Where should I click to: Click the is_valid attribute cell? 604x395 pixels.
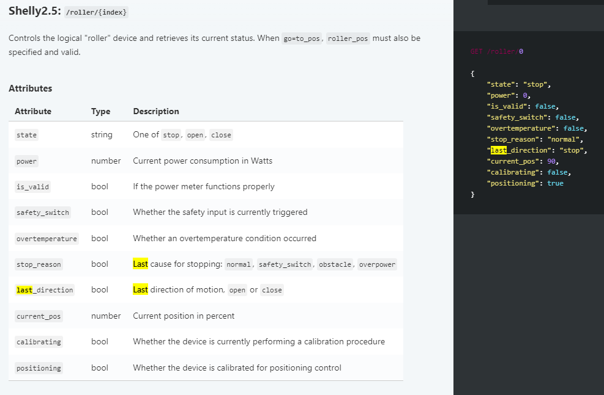(33, 187)
